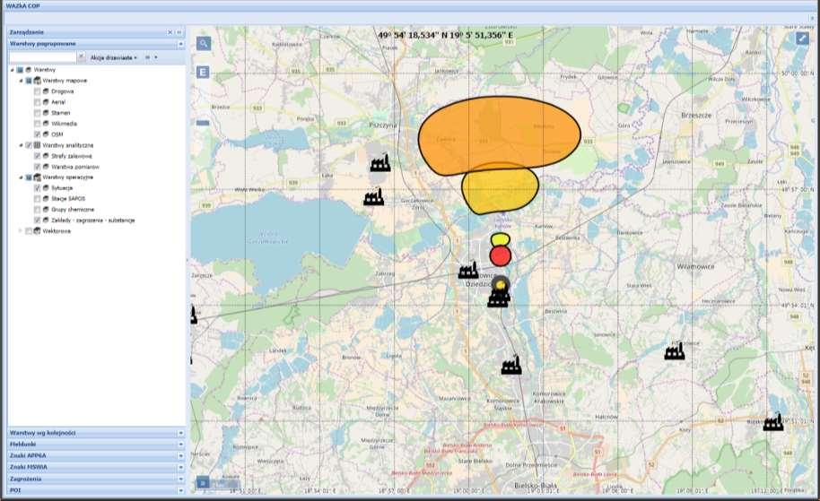This screenshot has height=501, width=820.
Task: Click the folder icon of Warstwy mapowe
Action: 37,81
